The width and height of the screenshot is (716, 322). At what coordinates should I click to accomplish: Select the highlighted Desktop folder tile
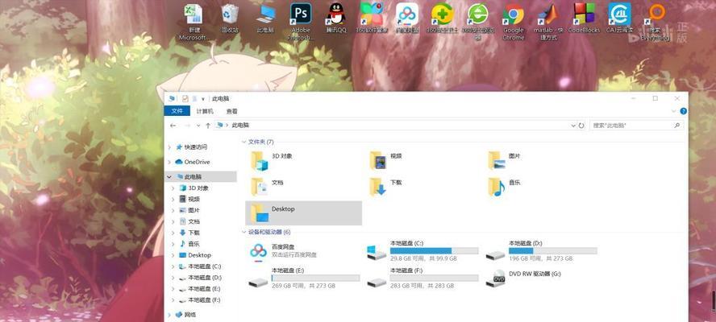304,213
